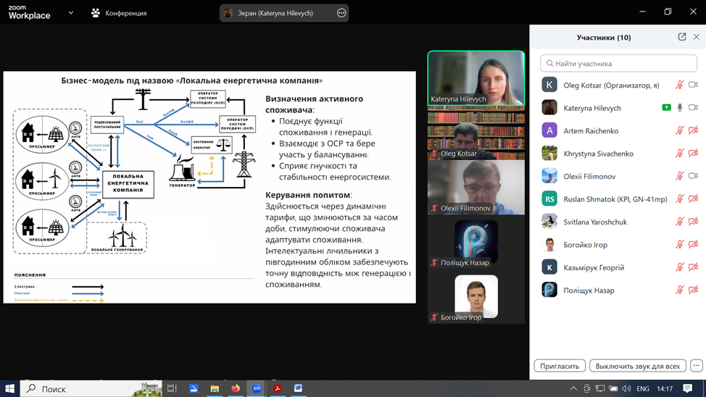Switch to Zoom taskbar icon

257,388
